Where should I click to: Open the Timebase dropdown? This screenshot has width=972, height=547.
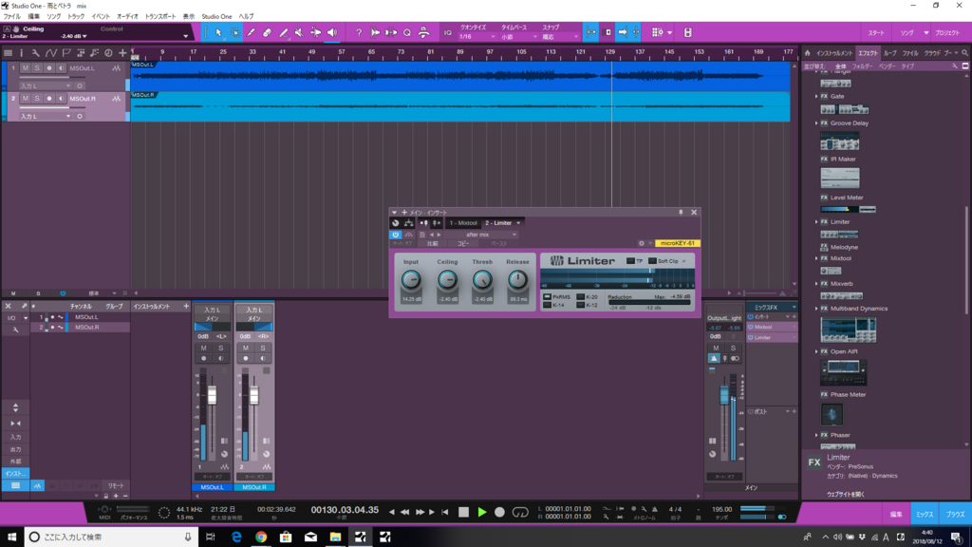[518, 37]
